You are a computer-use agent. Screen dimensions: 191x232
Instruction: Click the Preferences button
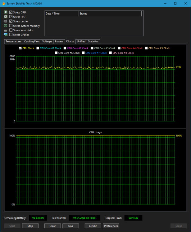click(111, 226)
